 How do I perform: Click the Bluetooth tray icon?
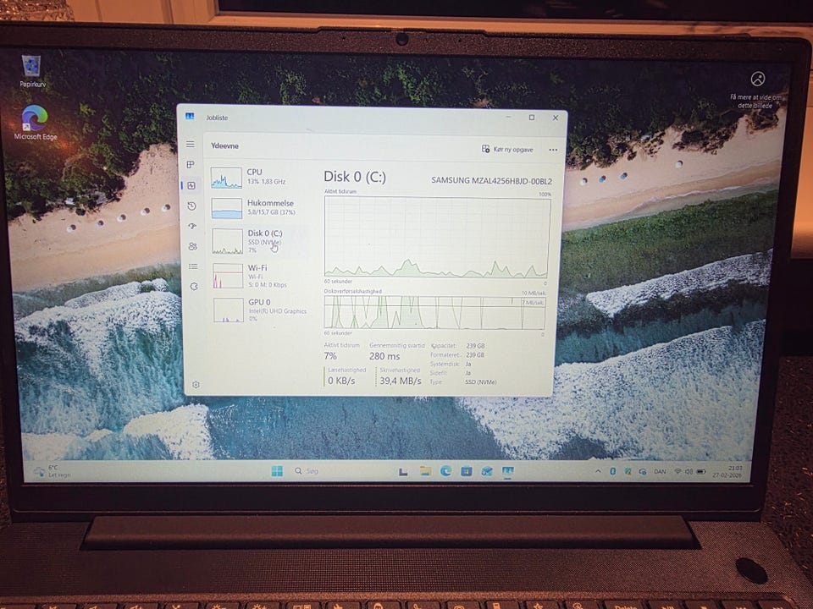612,471
